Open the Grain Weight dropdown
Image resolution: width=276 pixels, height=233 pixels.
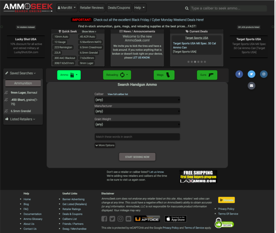(x=137, y=125)
